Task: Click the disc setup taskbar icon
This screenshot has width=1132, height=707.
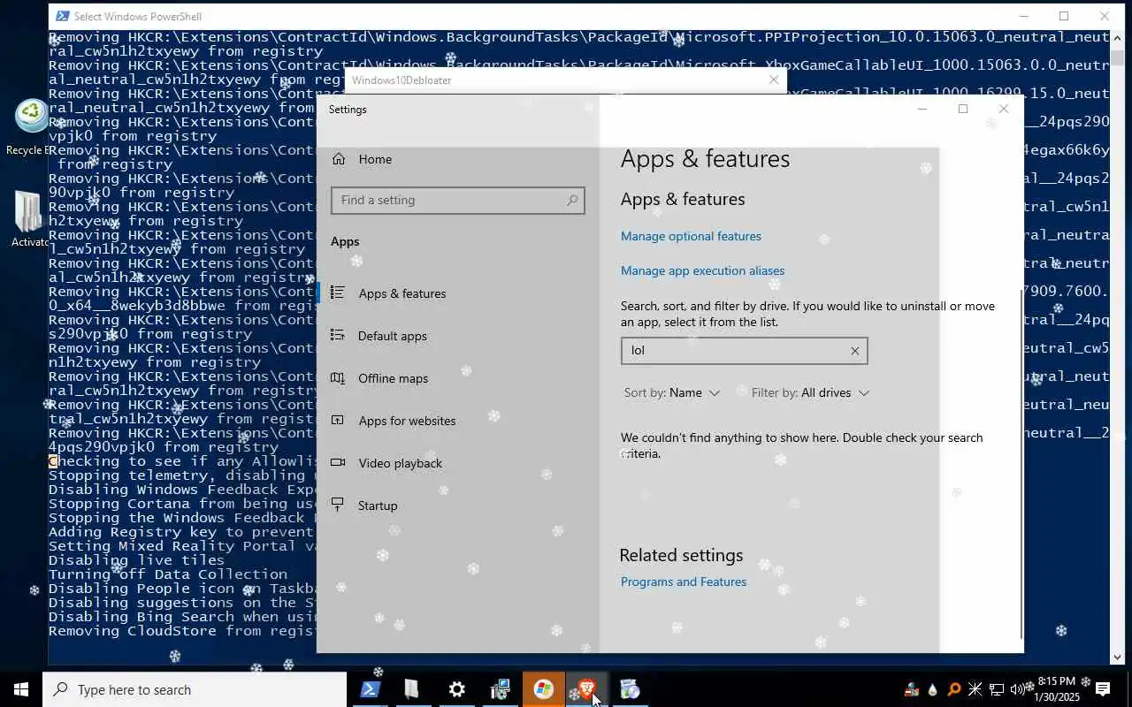Action: (x=630, y=689)
